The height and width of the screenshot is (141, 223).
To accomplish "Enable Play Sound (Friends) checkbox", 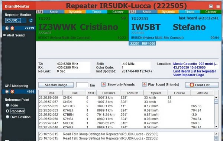I will 144,84.
